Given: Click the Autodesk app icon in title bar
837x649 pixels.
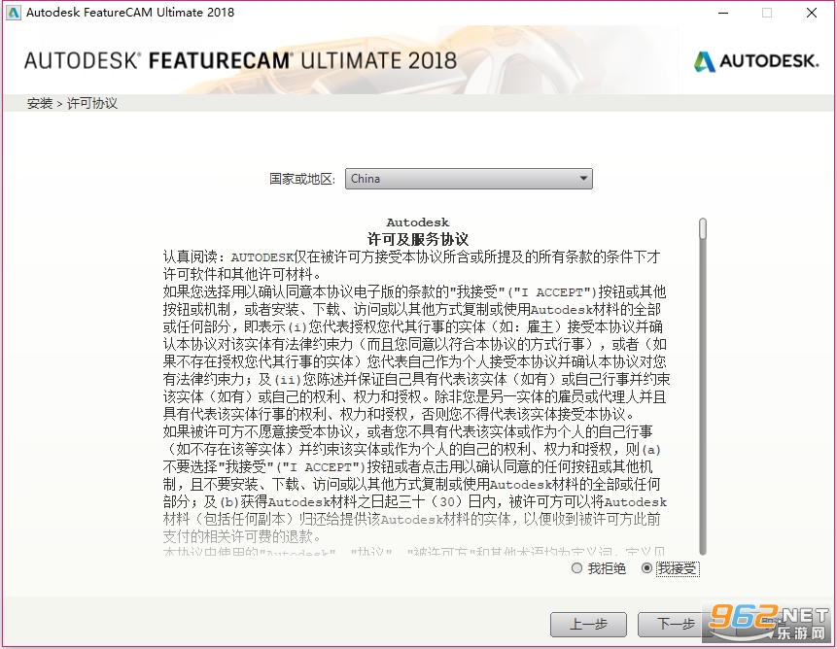Looking at the screenshot, I should (14, 13).
